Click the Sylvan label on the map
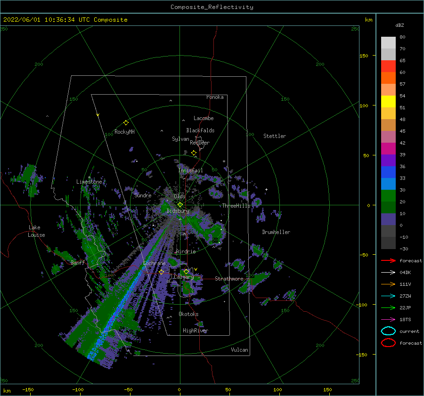424x396 pixels. (x=180, y=139)
